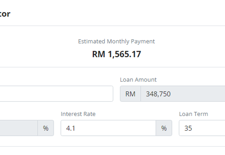Image resolution: width=225 pixels, height=155 pixels.
Task: Click the divider line below the heading
Action: (x=112, y=26)
